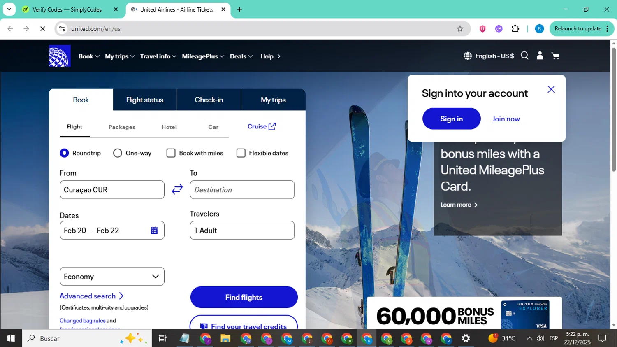617x347 pixels.
Task: Open Task View on taskbar
Action: tap(162, 338)
